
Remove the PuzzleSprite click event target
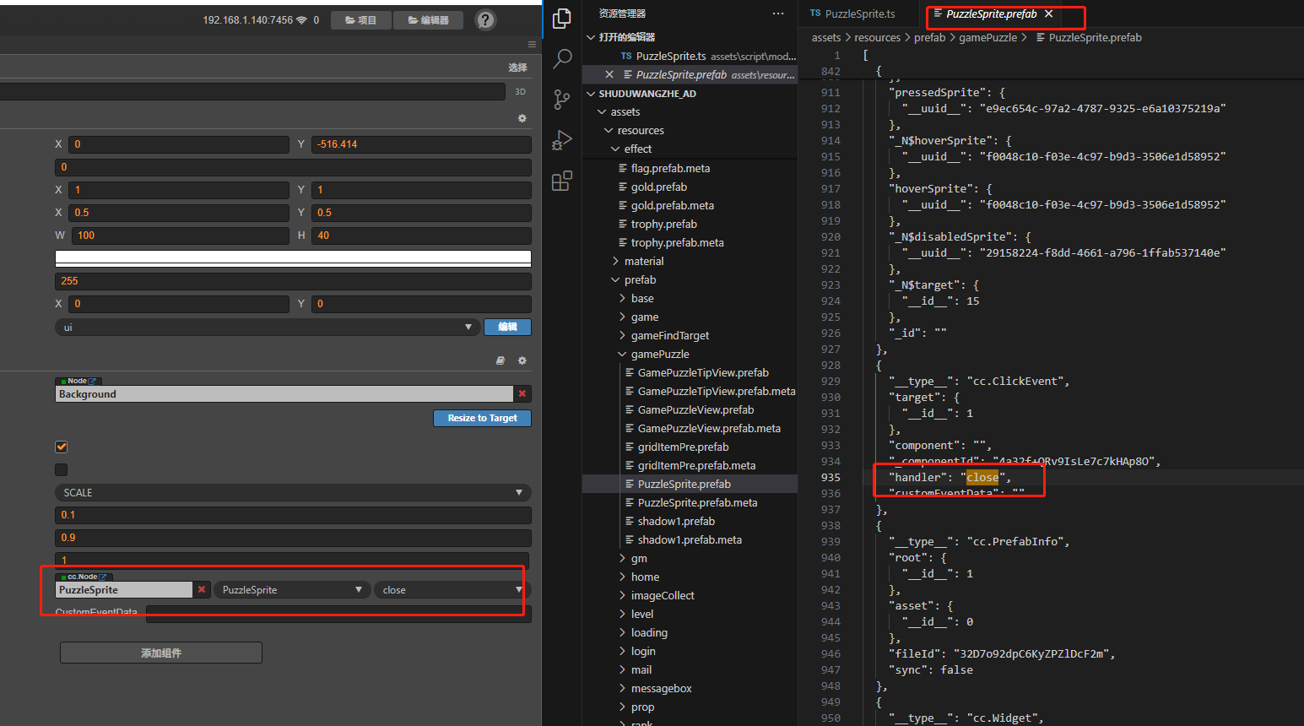pos(202,589)
